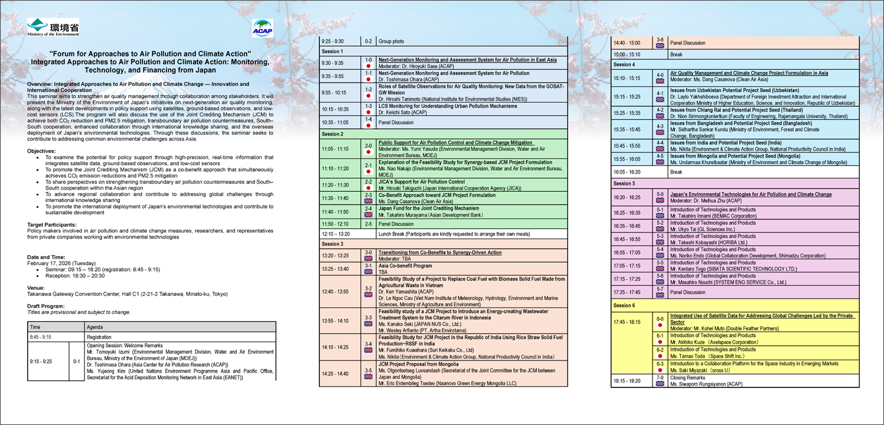Viewport: 884px width, 425px height.
Task: Click the Japan flag beside item 6-3
Action: [660, 370]
